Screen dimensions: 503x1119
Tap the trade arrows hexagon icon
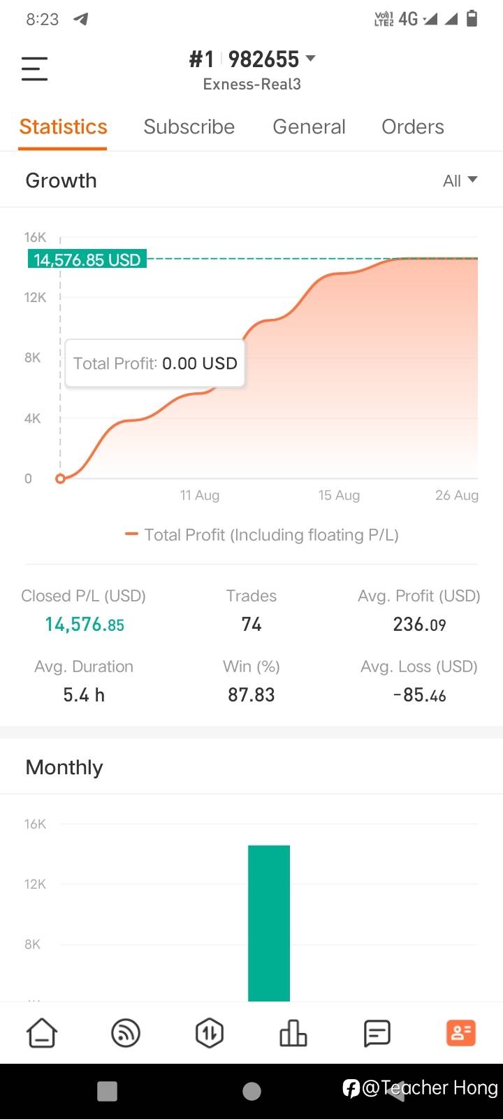210,1033
